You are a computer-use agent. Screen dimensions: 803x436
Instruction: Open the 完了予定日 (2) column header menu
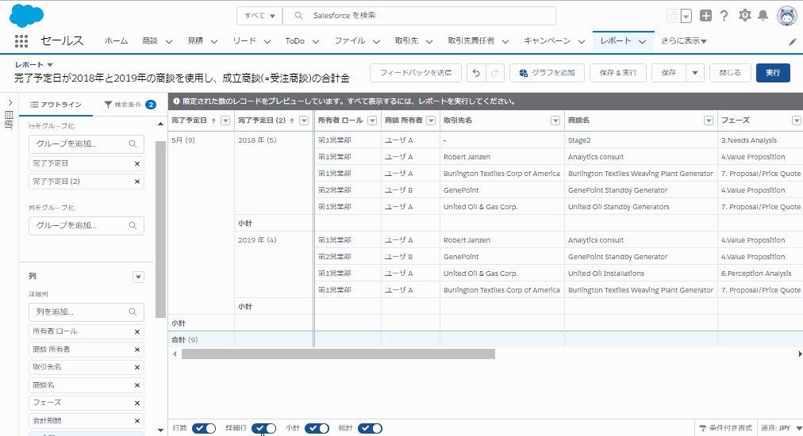[304, 120]
